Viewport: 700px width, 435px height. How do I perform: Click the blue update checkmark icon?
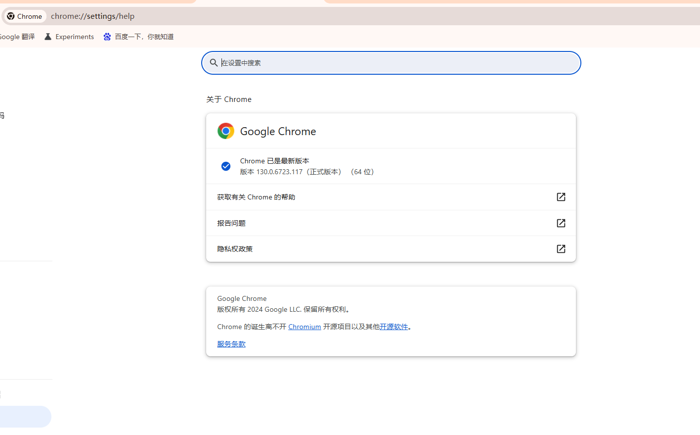pos(226,166)
